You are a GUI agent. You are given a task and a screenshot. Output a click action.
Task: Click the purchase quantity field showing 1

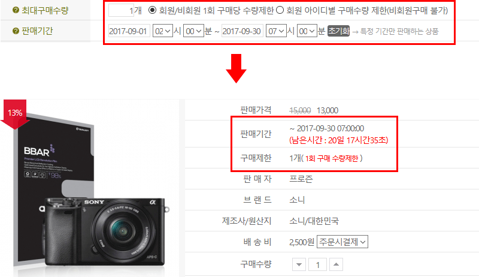pyautogui.click(x=318, y=264)
